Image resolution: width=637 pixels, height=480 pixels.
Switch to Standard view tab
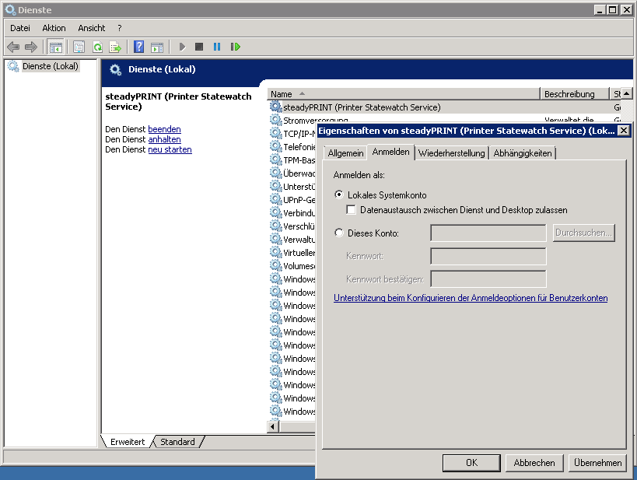[177, 442]
